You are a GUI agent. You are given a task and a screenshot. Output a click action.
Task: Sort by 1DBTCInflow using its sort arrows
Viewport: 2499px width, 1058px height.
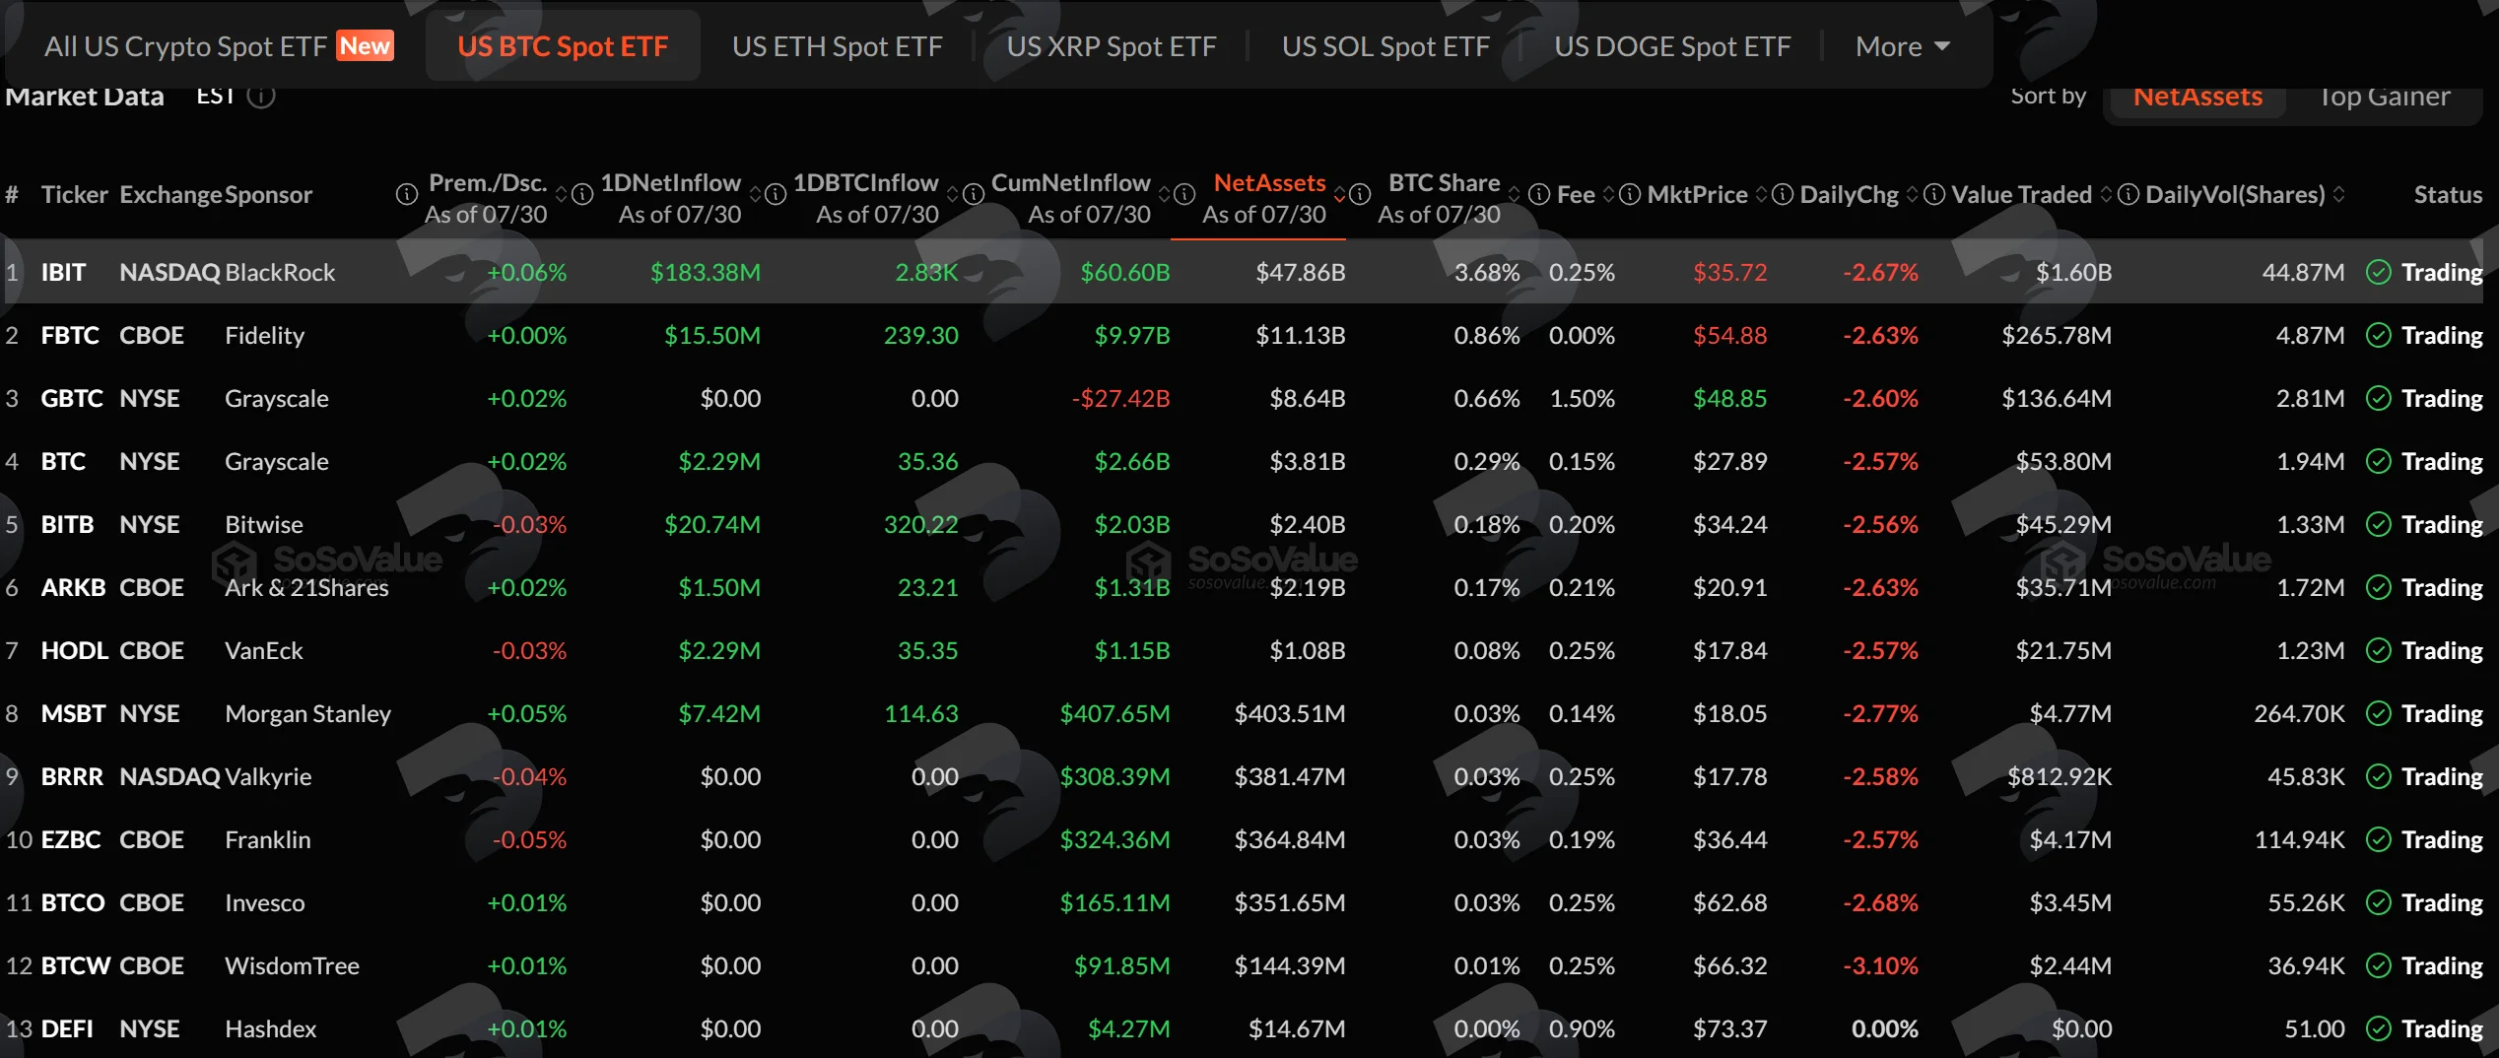coord(953,194)
